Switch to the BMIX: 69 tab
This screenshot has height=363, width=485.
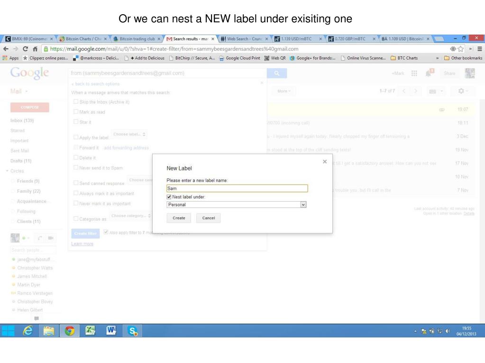[29, 39]
